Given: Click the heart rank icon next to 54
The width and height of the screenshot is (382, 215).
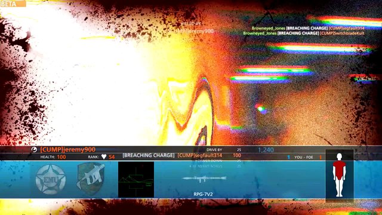Looking at the screenshot, I should point(104,156).
